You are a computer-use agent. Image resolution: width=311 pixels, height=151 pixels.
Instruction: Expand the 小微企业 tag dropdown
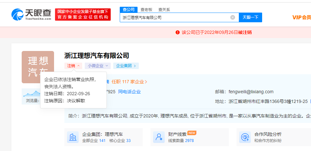click(x=98, y=66)
